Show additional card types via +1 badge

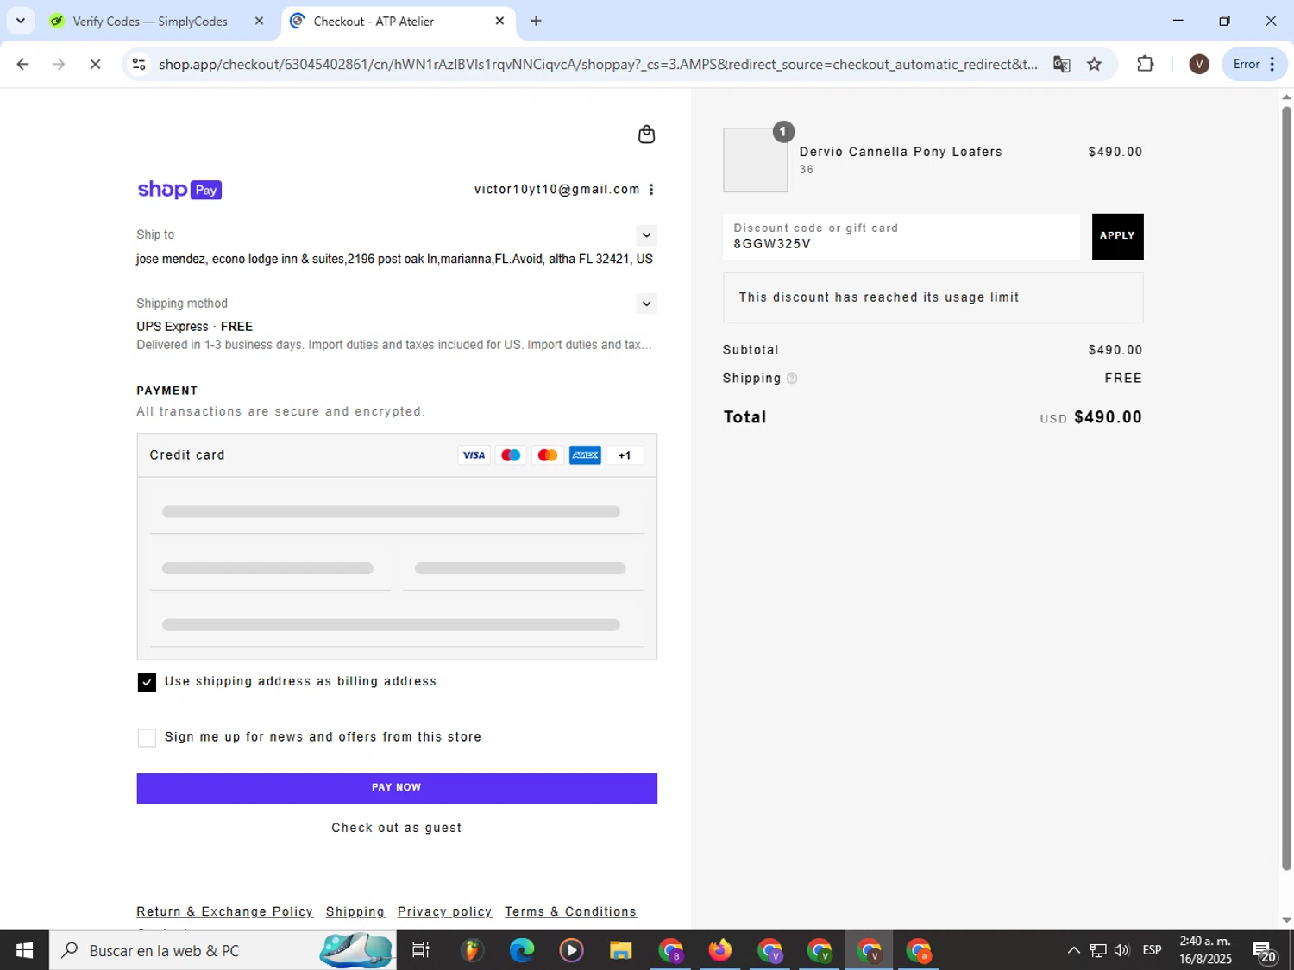click(625, 455)
